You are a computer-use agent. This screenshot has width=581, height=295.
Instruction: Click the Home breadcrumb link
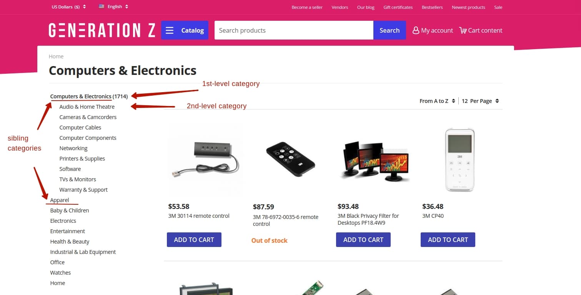point(56,56)
